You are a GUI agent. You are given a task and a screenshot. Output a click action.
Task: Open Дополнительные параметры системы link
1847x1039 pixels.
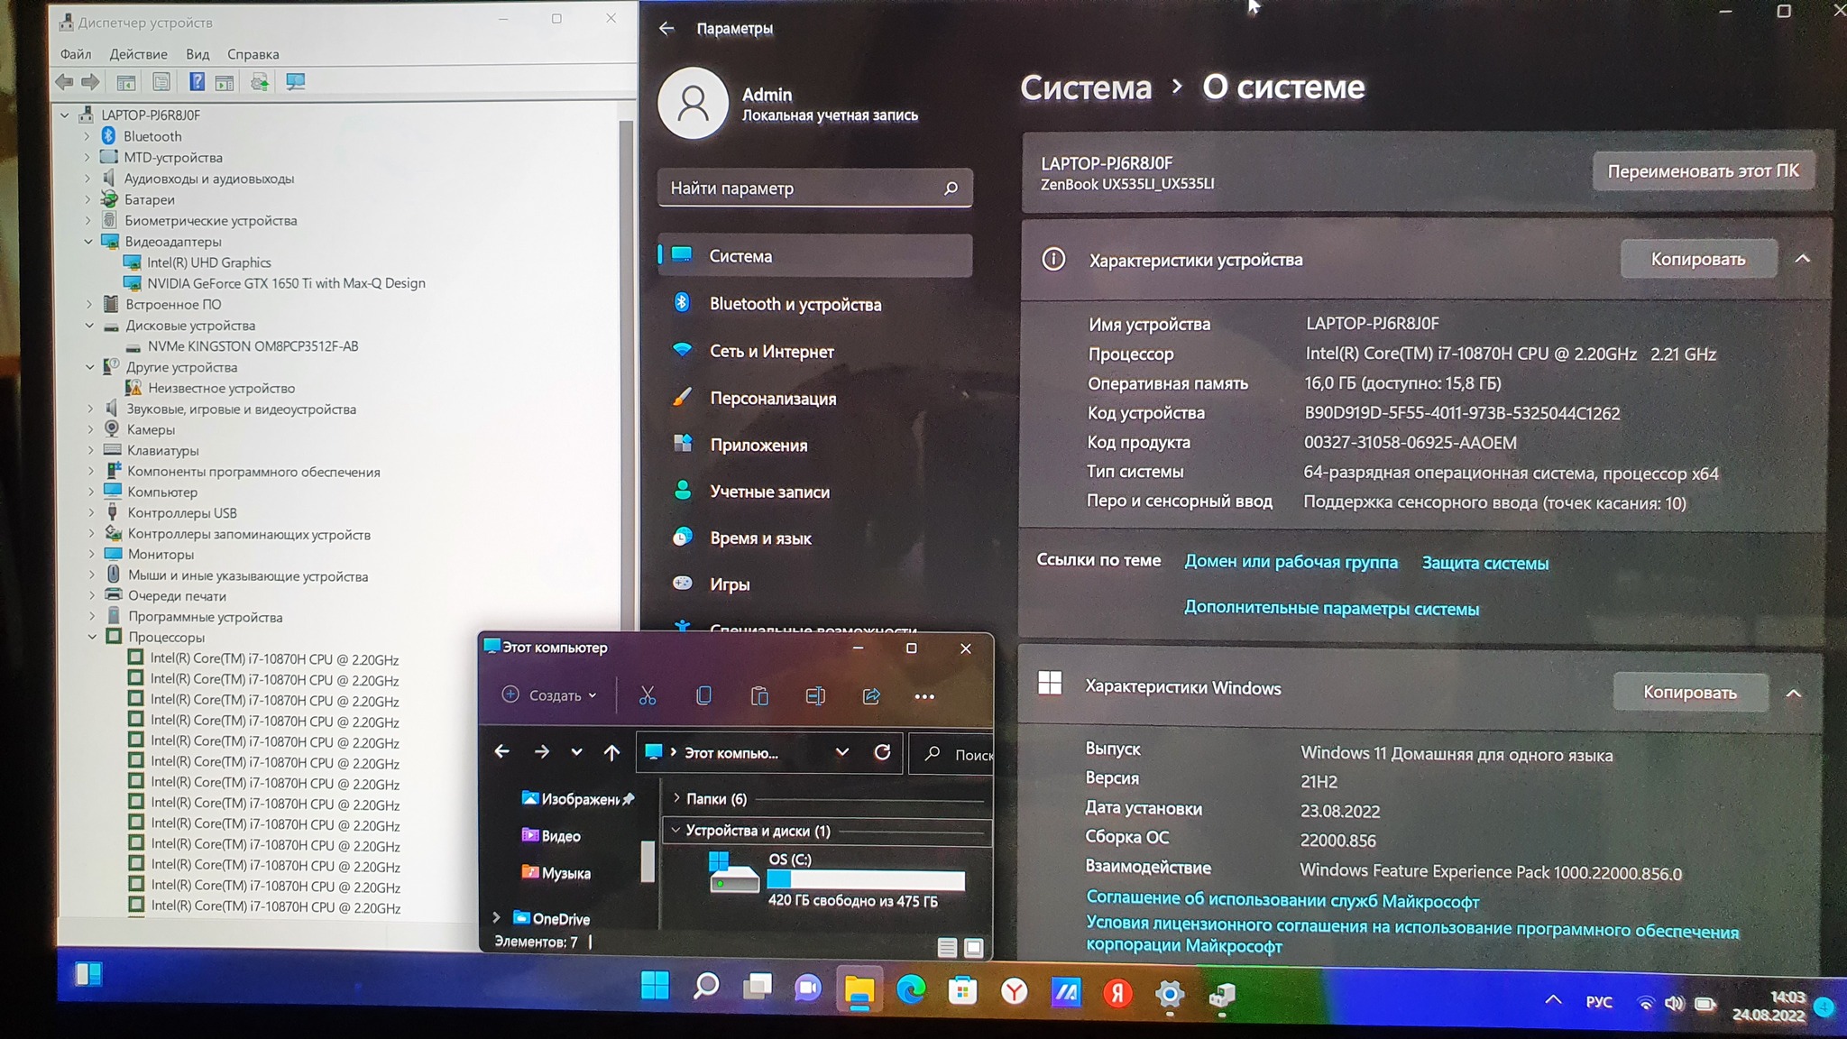[1331, 608]
